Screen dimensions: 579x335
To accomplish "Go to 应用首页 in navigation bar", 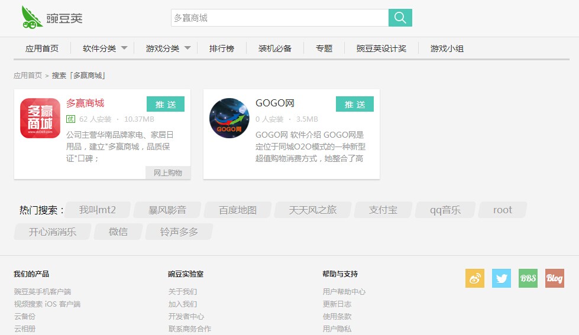I will click(42, 48).
